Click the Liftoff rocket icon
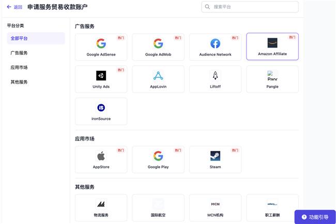Viewport: 336px width, 224px height. [x=215, y=75]
